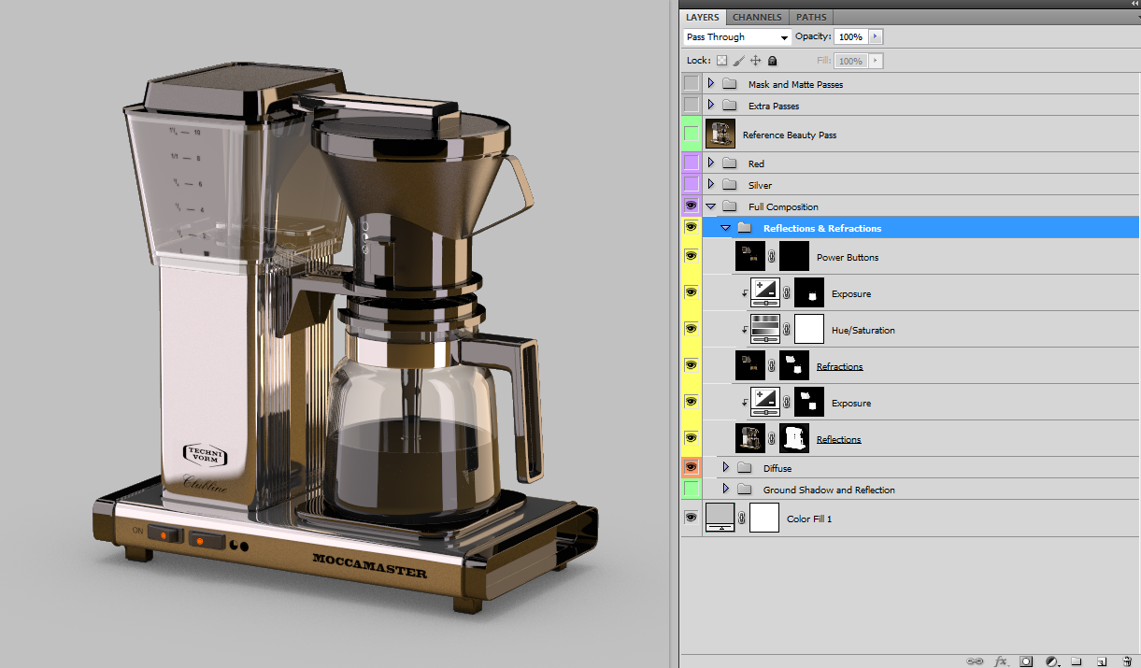The image size is (1141, 668).
Task: Click the link layers chain icon in the panel footer
Action: click(975, 661)
